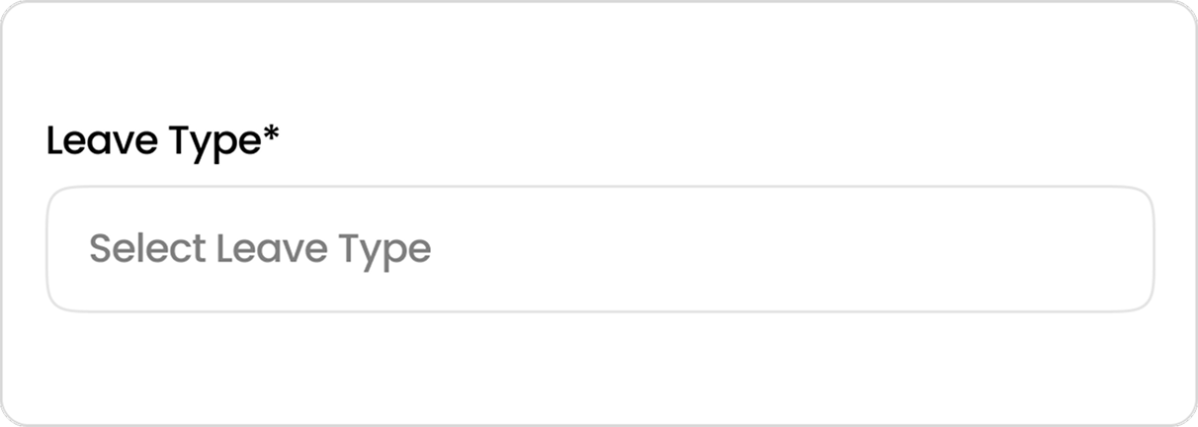Focus the Select Leave Type field
The width and height of the screenshot is (1198, 427).
tap(600, 249)
